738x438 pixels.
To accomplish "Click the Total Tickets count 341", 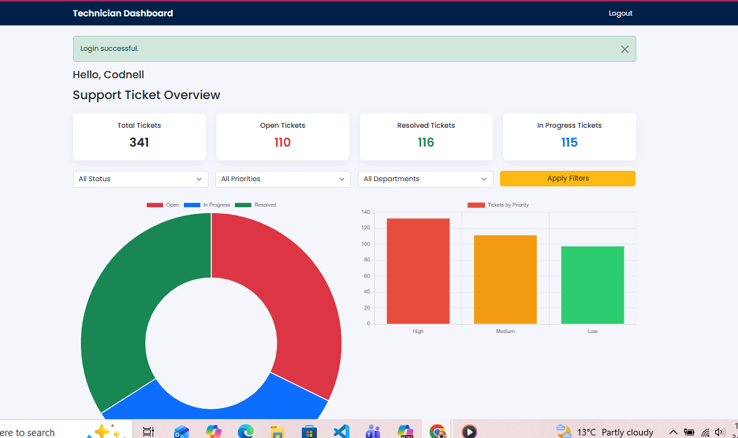I will tap(140, 142).
